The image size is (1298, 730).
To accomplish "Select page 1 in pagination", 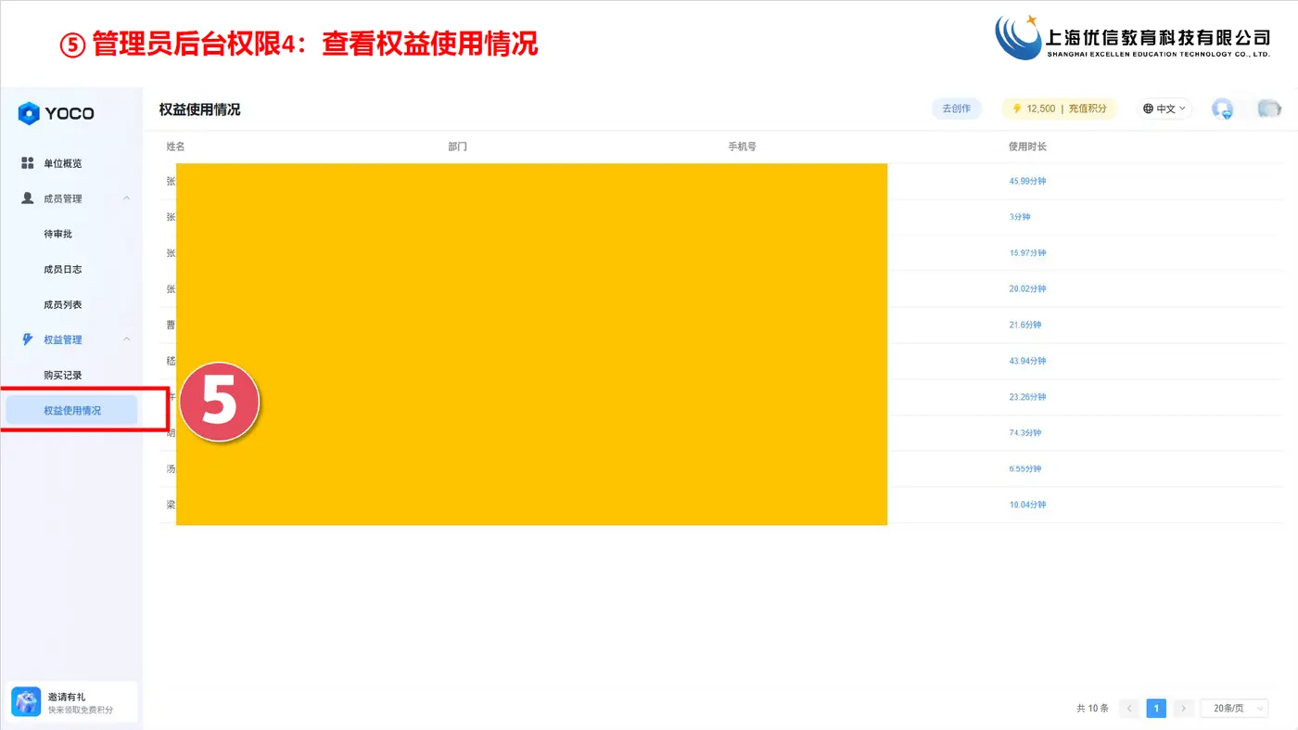I will tap(1156, 708).
